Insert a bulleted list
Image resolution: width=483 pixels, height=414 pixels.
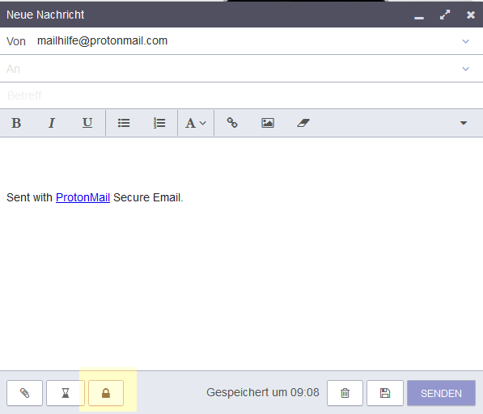124,123
